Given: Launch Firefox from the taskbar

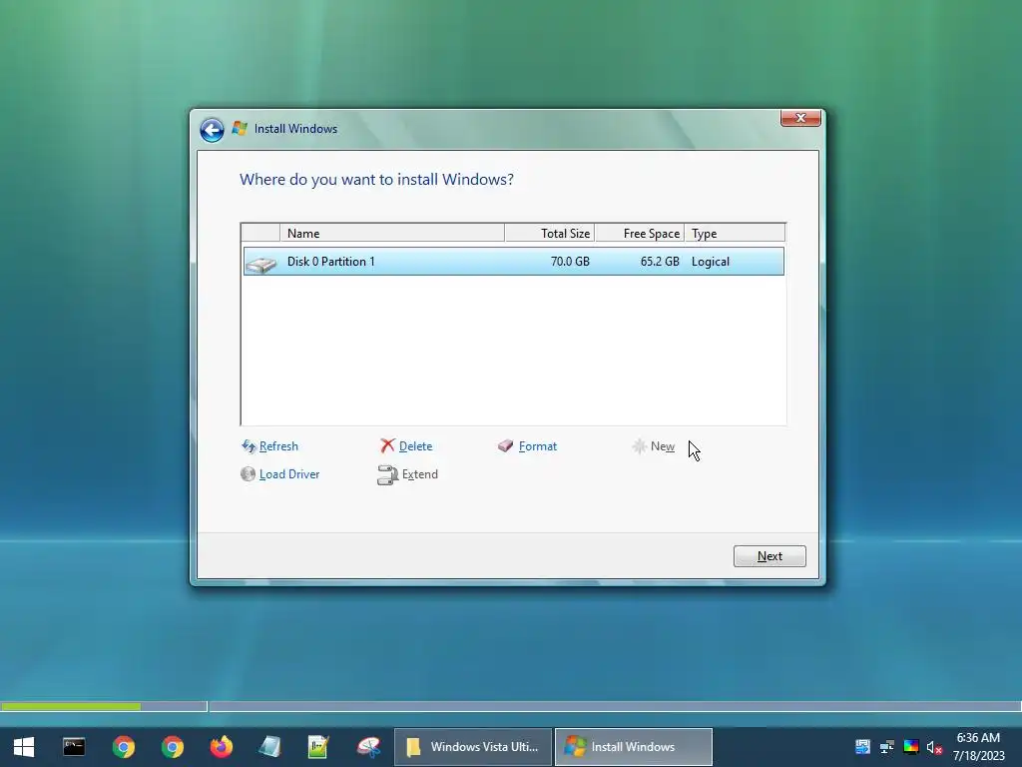Looking at the screenshot, I should [x=222, y=747].
